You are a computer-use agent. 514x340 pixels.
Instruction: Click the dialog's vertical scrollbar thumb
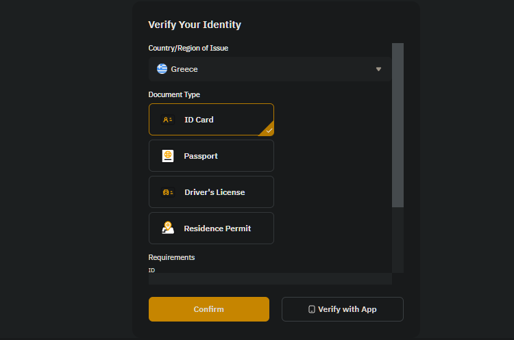point(397,125)
